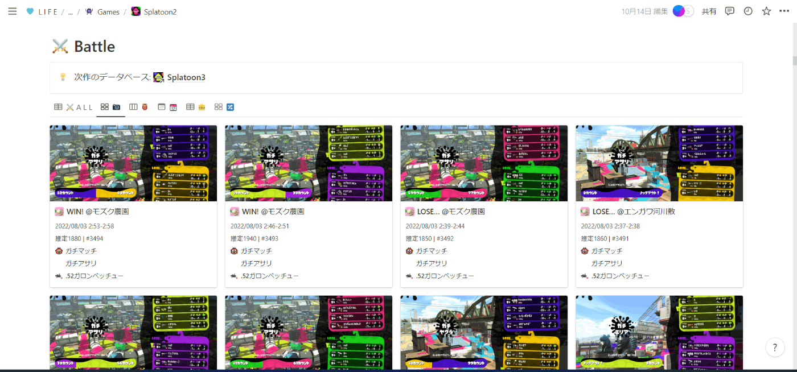This screenshot has width=797, height=372.
Task: Add page to favorites with the star
Action: point(766,11)
